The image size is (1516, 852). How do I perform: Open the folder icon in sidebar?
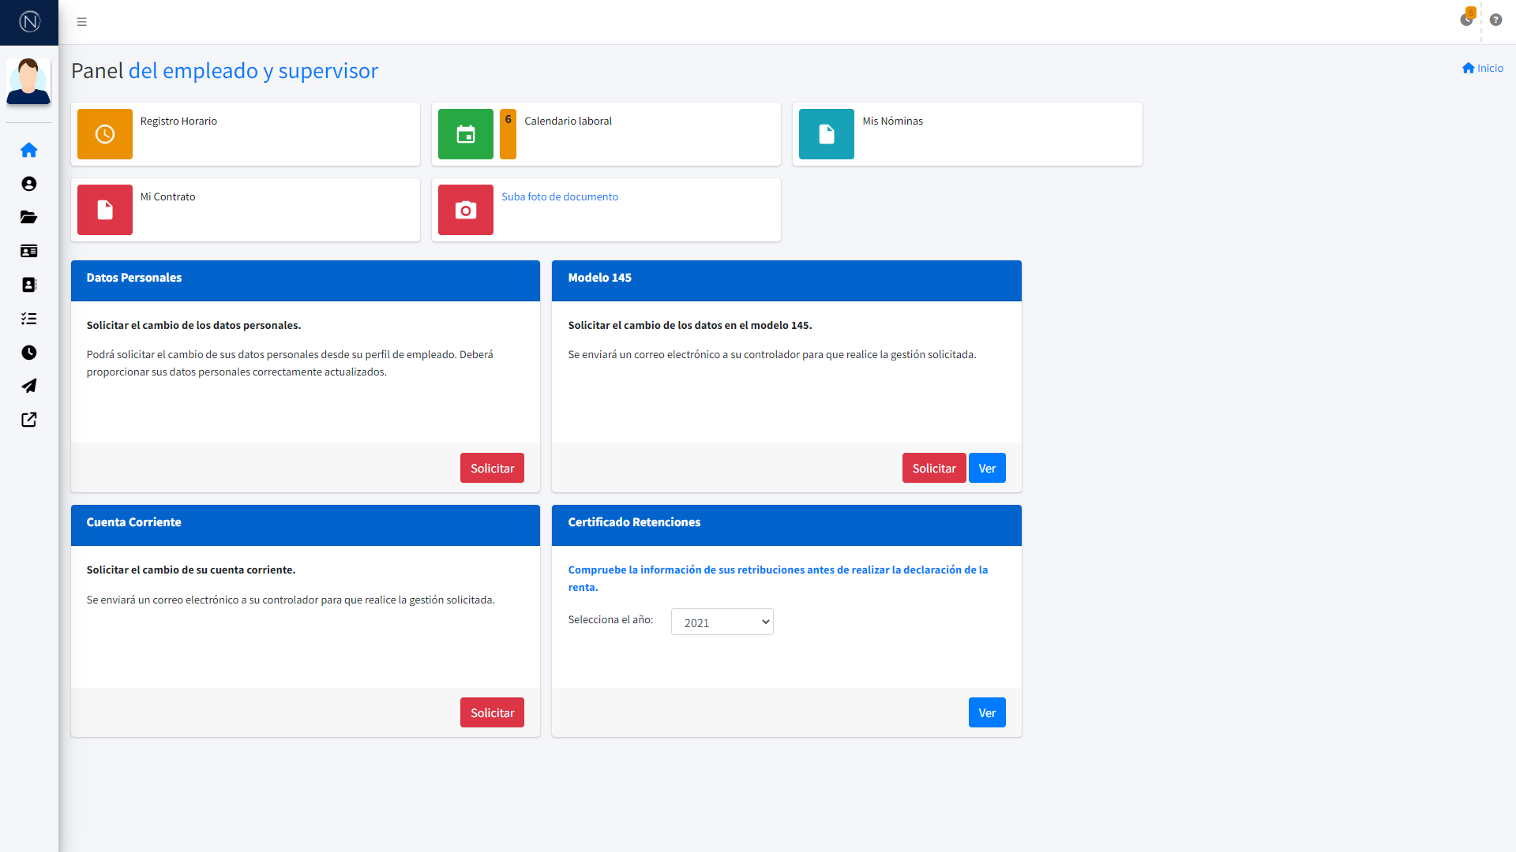(x=29, y=217)
